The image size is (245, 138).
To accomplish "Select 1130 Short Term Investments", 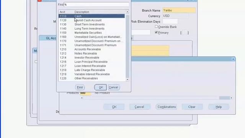I will [91, 25].
